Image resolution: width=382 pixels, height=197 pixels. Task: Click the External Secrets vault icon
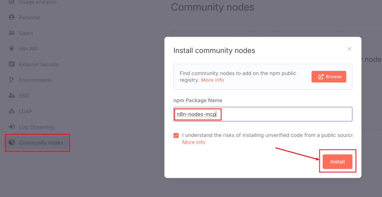(11, 64)
